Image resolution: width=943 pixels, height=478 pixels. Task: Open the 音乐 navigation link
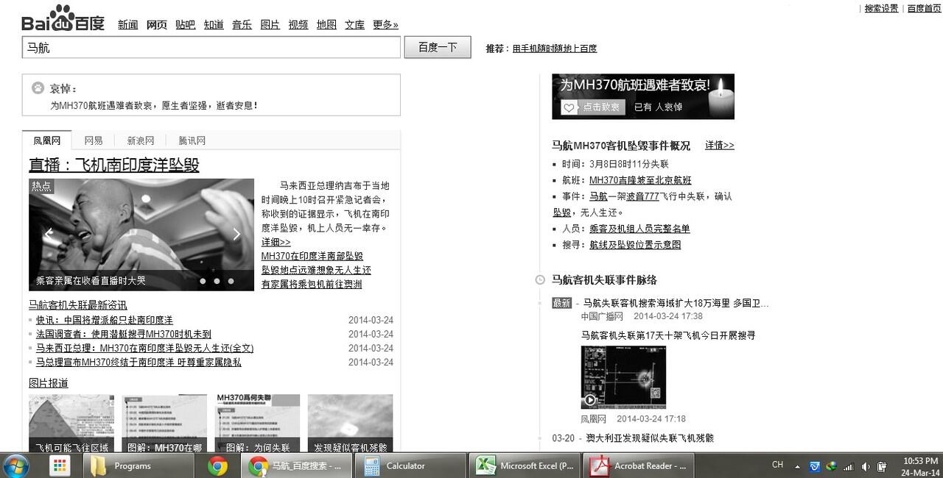(242, 25)
